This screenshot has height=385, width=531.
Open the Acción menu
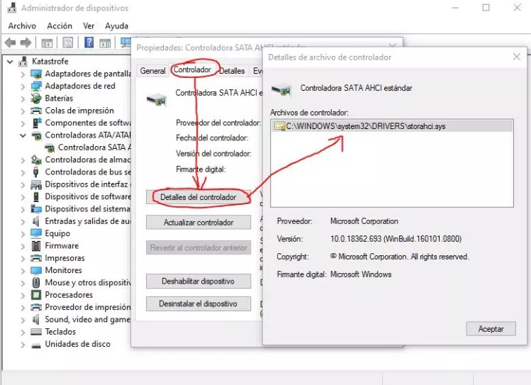60,26
